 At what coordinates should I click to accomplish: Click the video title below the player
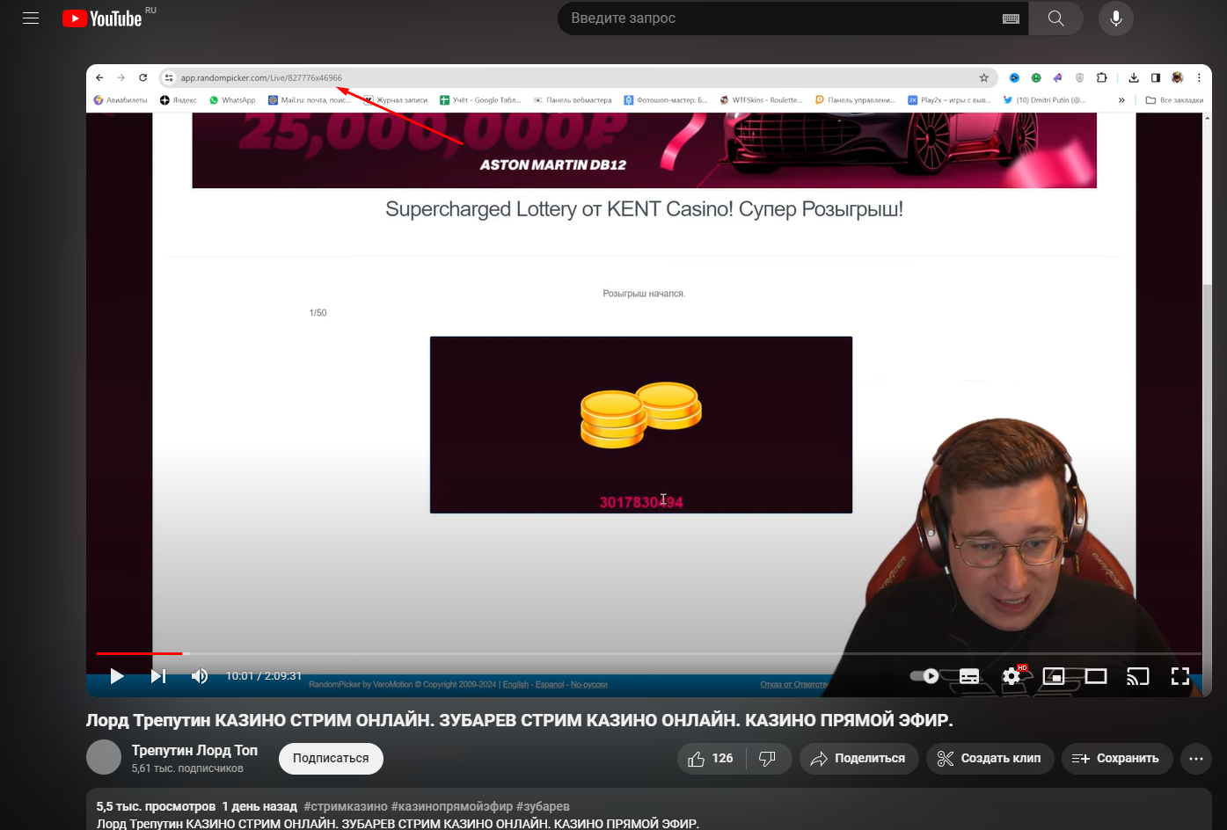pyautogui.click(x=519, y=720)
